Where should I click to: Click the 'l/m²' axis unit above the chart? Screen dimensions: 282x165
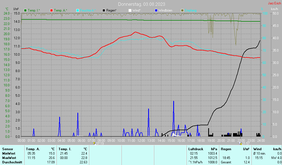(x=16, y=9)
